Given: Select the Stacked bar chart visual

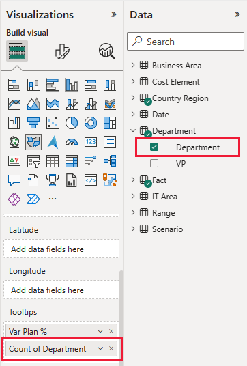Looking at the screenshot, I should click(x=14, y=85).
